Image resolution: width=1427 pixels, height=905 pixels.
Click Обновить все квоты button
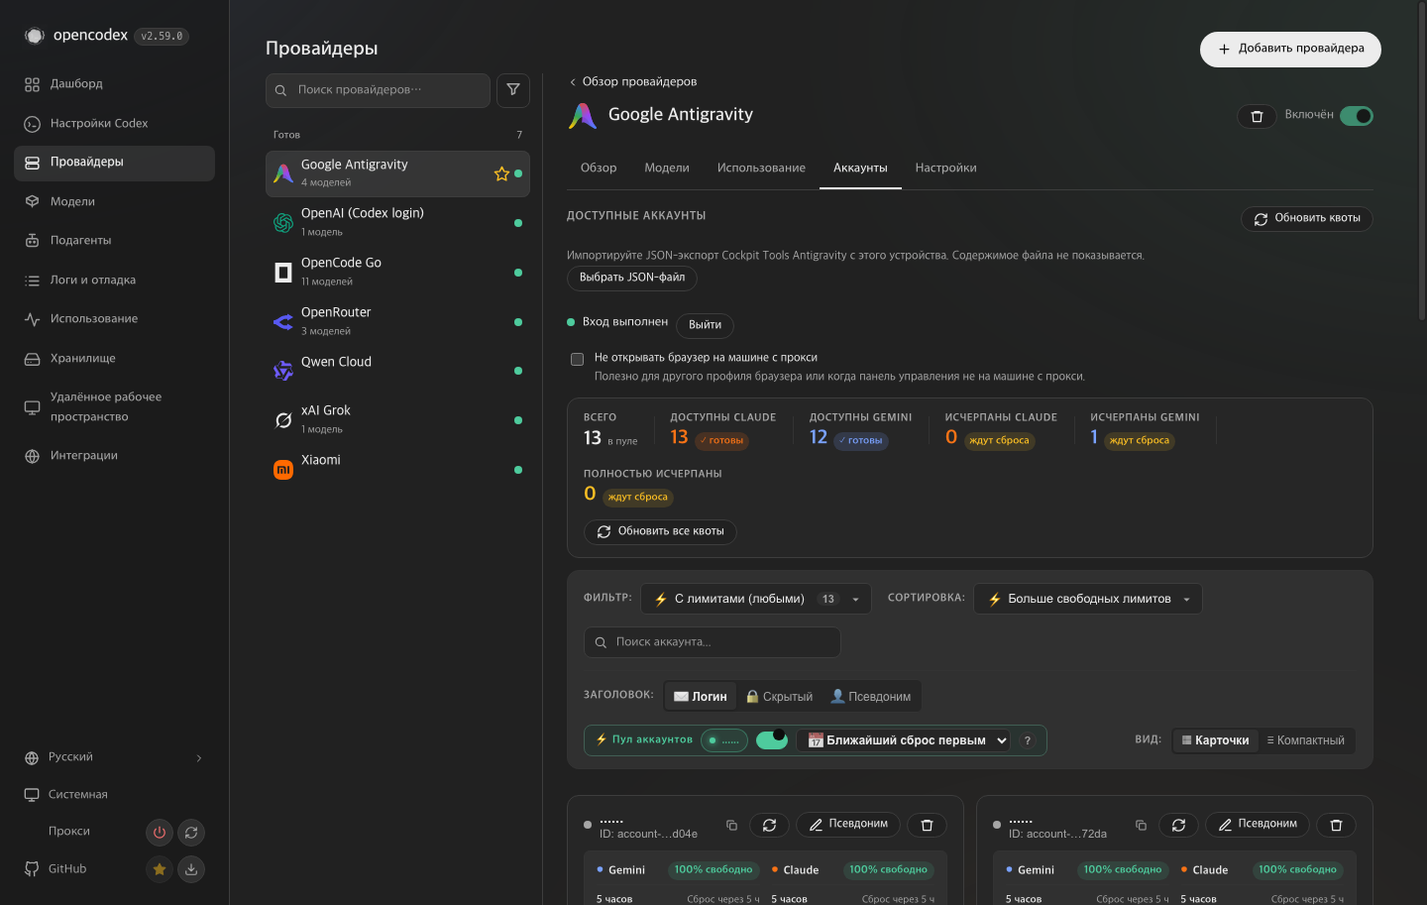(661, 531)
